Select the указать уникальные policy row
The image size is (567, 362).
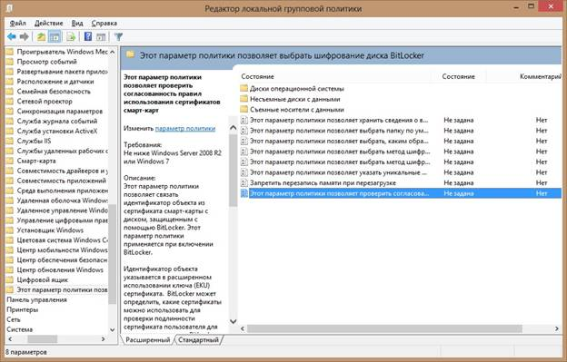pyautogui.click(x=400, y=172)
